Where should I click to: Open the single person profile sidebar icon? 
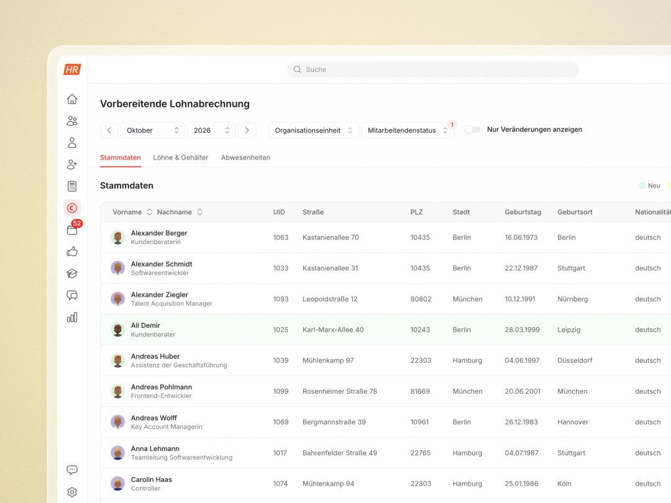(72, 142)
